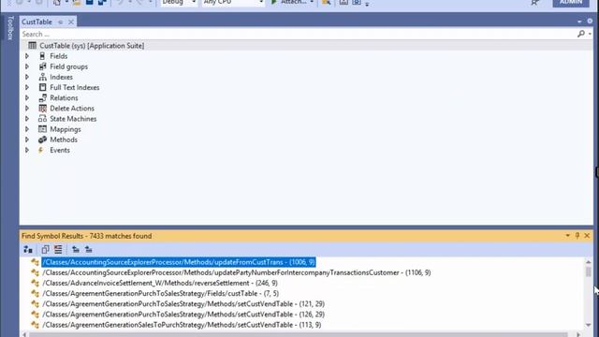Click reference icon of the Fields/custTable result
The image size is (599, 337).
36,293
